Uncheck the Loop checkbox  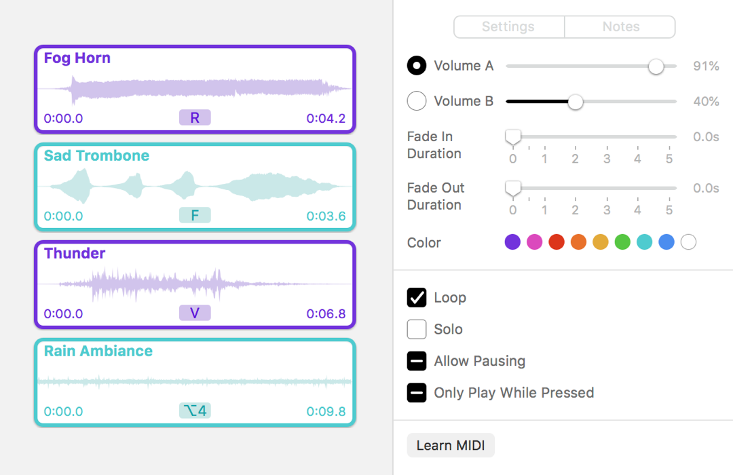tap(417, 297)
